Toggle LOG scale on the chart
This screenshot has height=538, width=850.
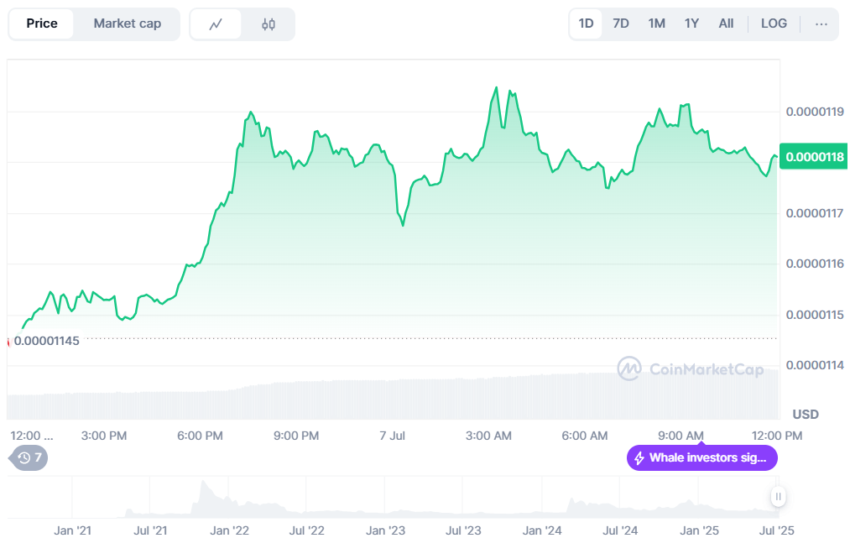point(774,24)
